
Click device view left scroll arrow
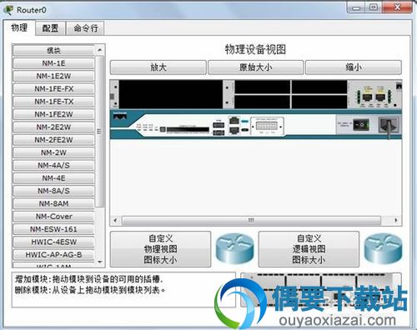[x=115, y=221]
